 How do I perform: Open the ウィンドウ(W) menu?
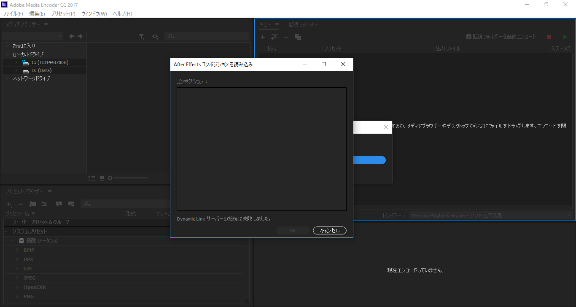pyautogui.click(x=94, y=14)
